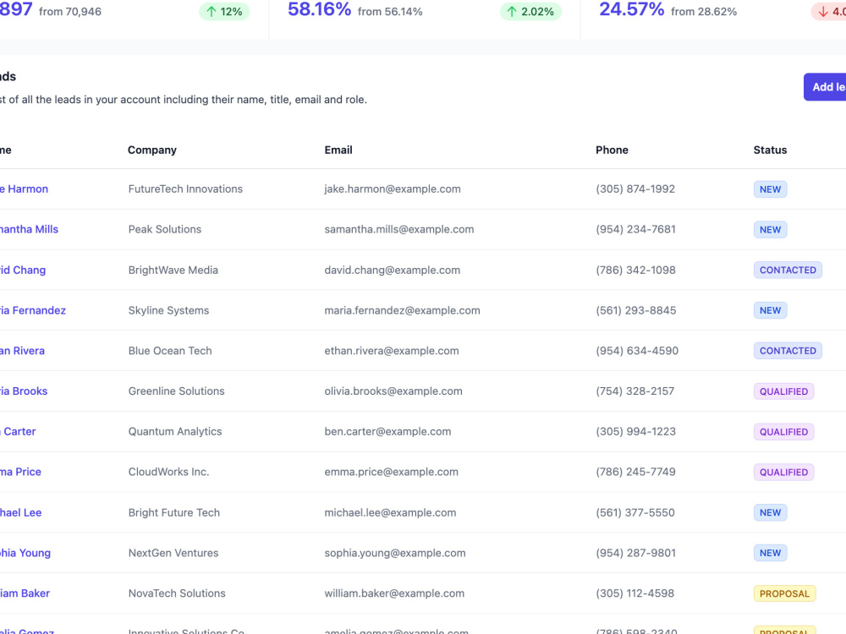Open the Mills lead name link

point(29,229)
